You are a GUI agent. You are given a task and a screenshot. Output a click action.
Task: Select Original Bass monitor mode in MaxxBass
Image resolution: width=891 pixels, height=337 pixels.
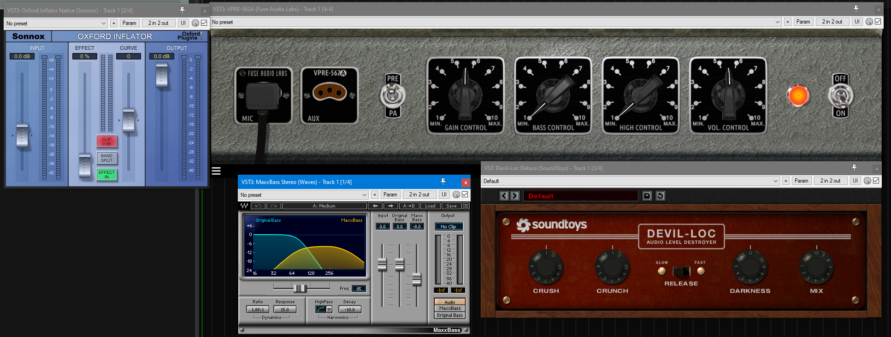click(450, 315)
